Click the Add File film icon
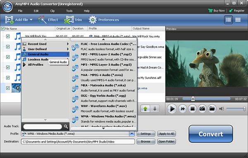The height and width of the screenshot is (158, 248). coord(9,19)
